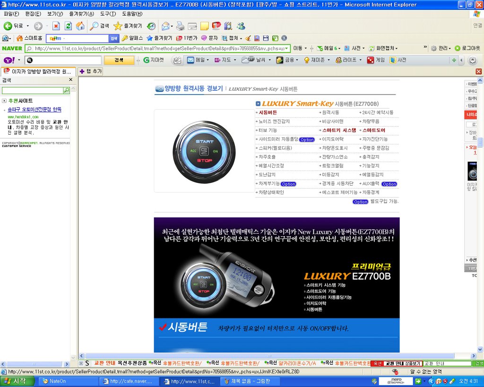Open the 이동 dropdown
The height and width of the screenshot is (387, 484).
306,48
